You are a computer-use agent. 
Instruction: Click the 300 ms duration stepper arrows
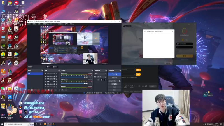[x=106, y=77]
